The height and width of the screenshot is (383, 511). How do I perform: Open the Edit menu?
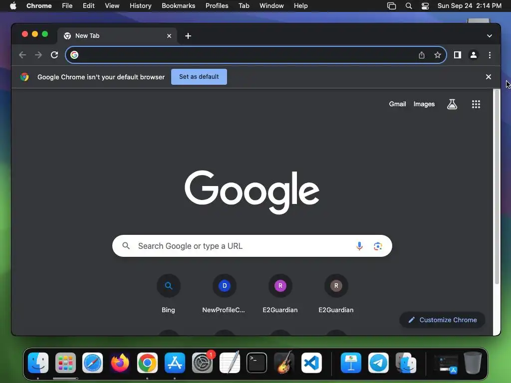tap(89, 6)
